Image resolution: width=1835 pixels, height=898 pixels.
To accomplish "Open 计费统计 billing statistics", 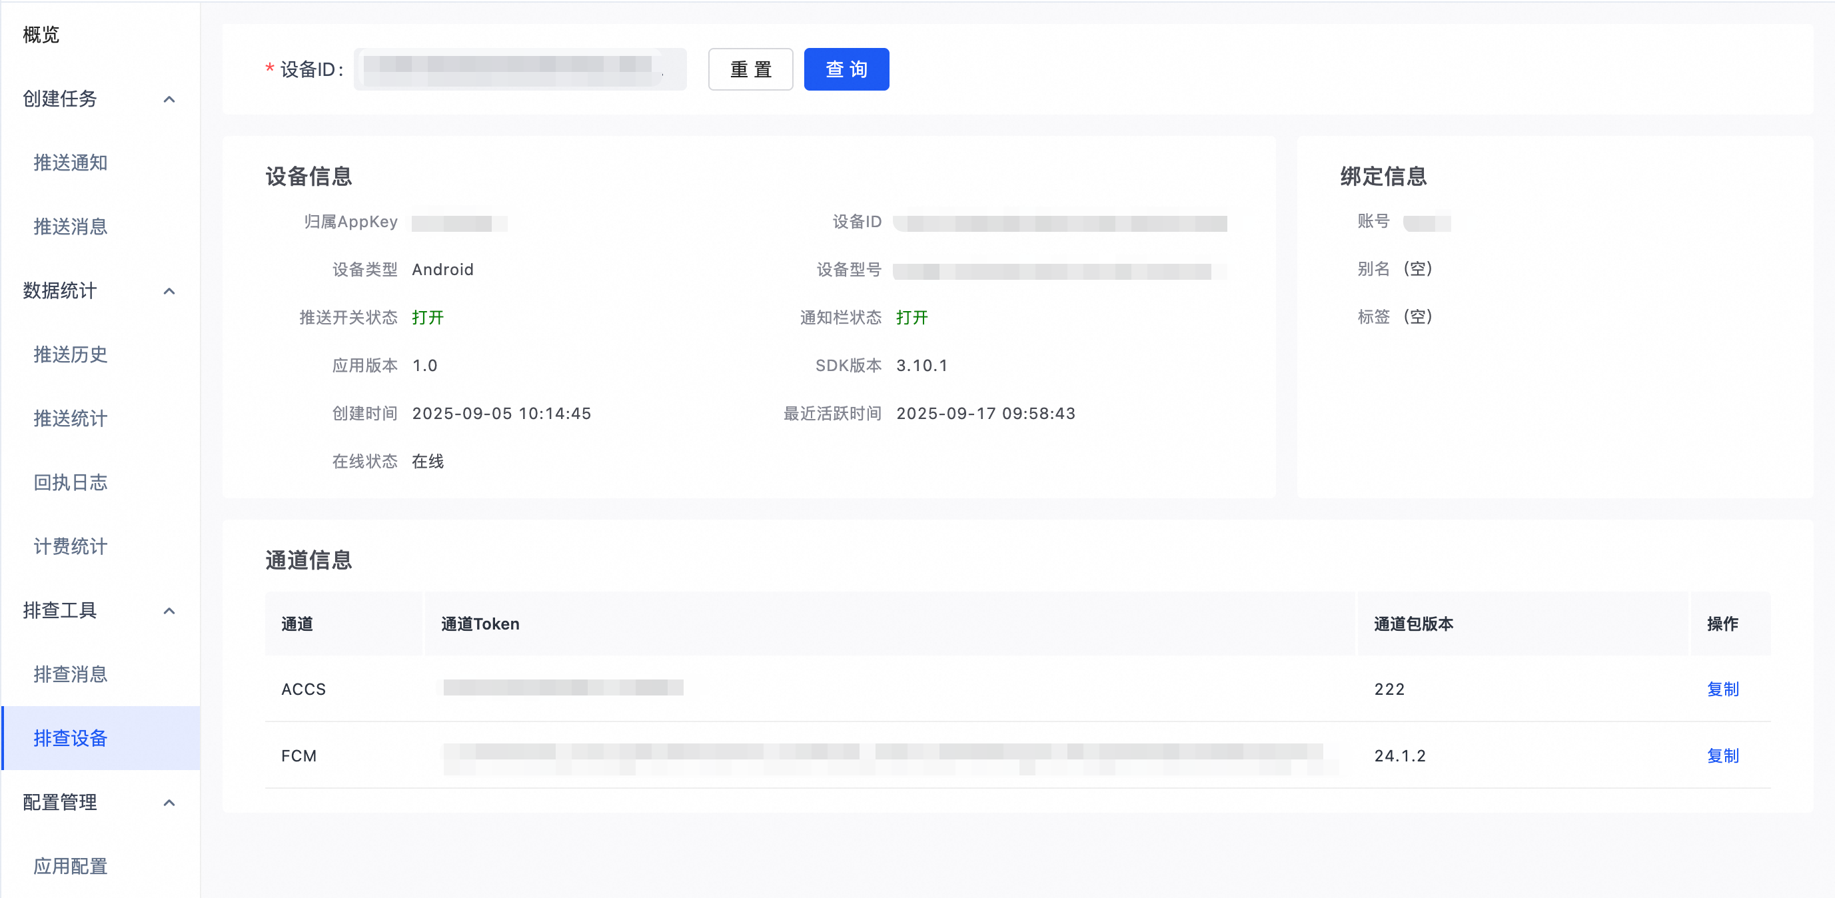I will coord(71,546).
